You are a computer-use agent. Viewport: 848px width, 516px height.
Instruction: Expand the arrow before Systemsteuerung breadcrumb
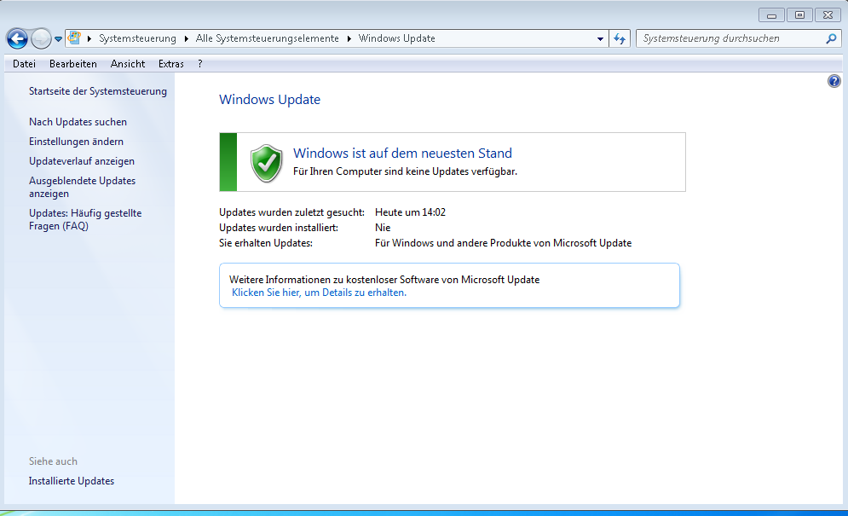point(89,38)
